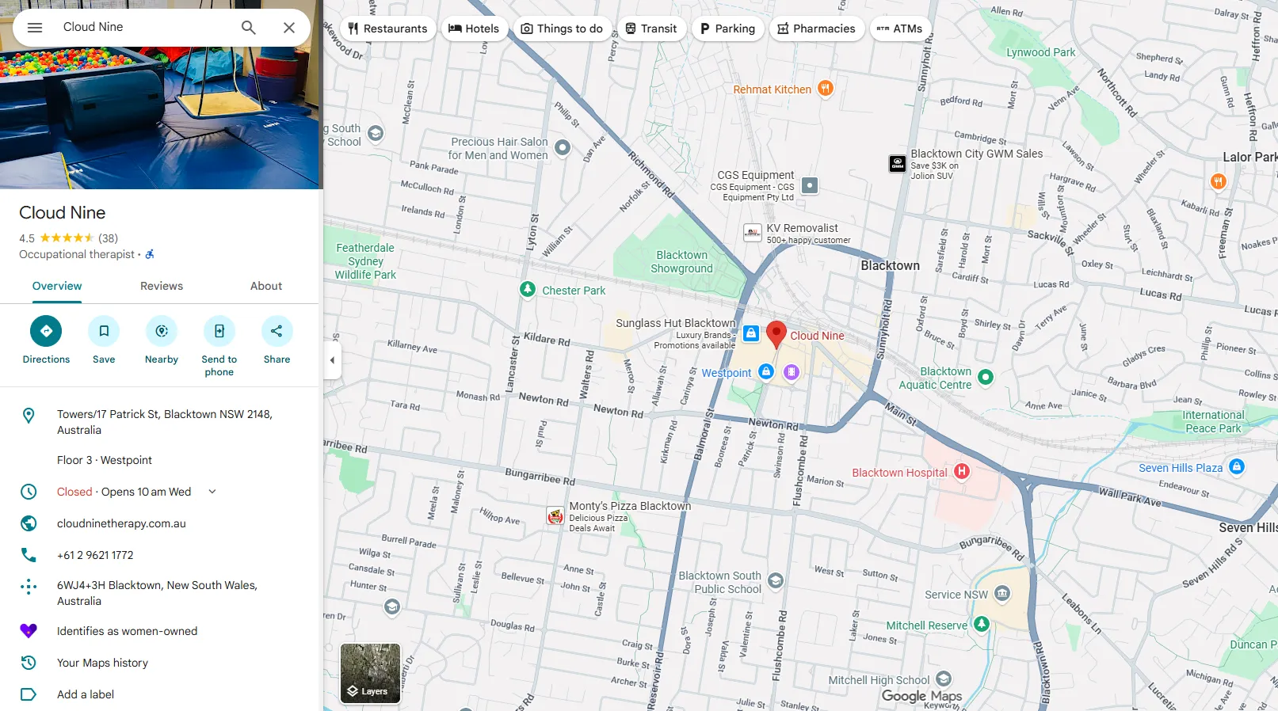
Task: Click the Floor 3 · Westpoint location text
Action: [x=105, y=460]
